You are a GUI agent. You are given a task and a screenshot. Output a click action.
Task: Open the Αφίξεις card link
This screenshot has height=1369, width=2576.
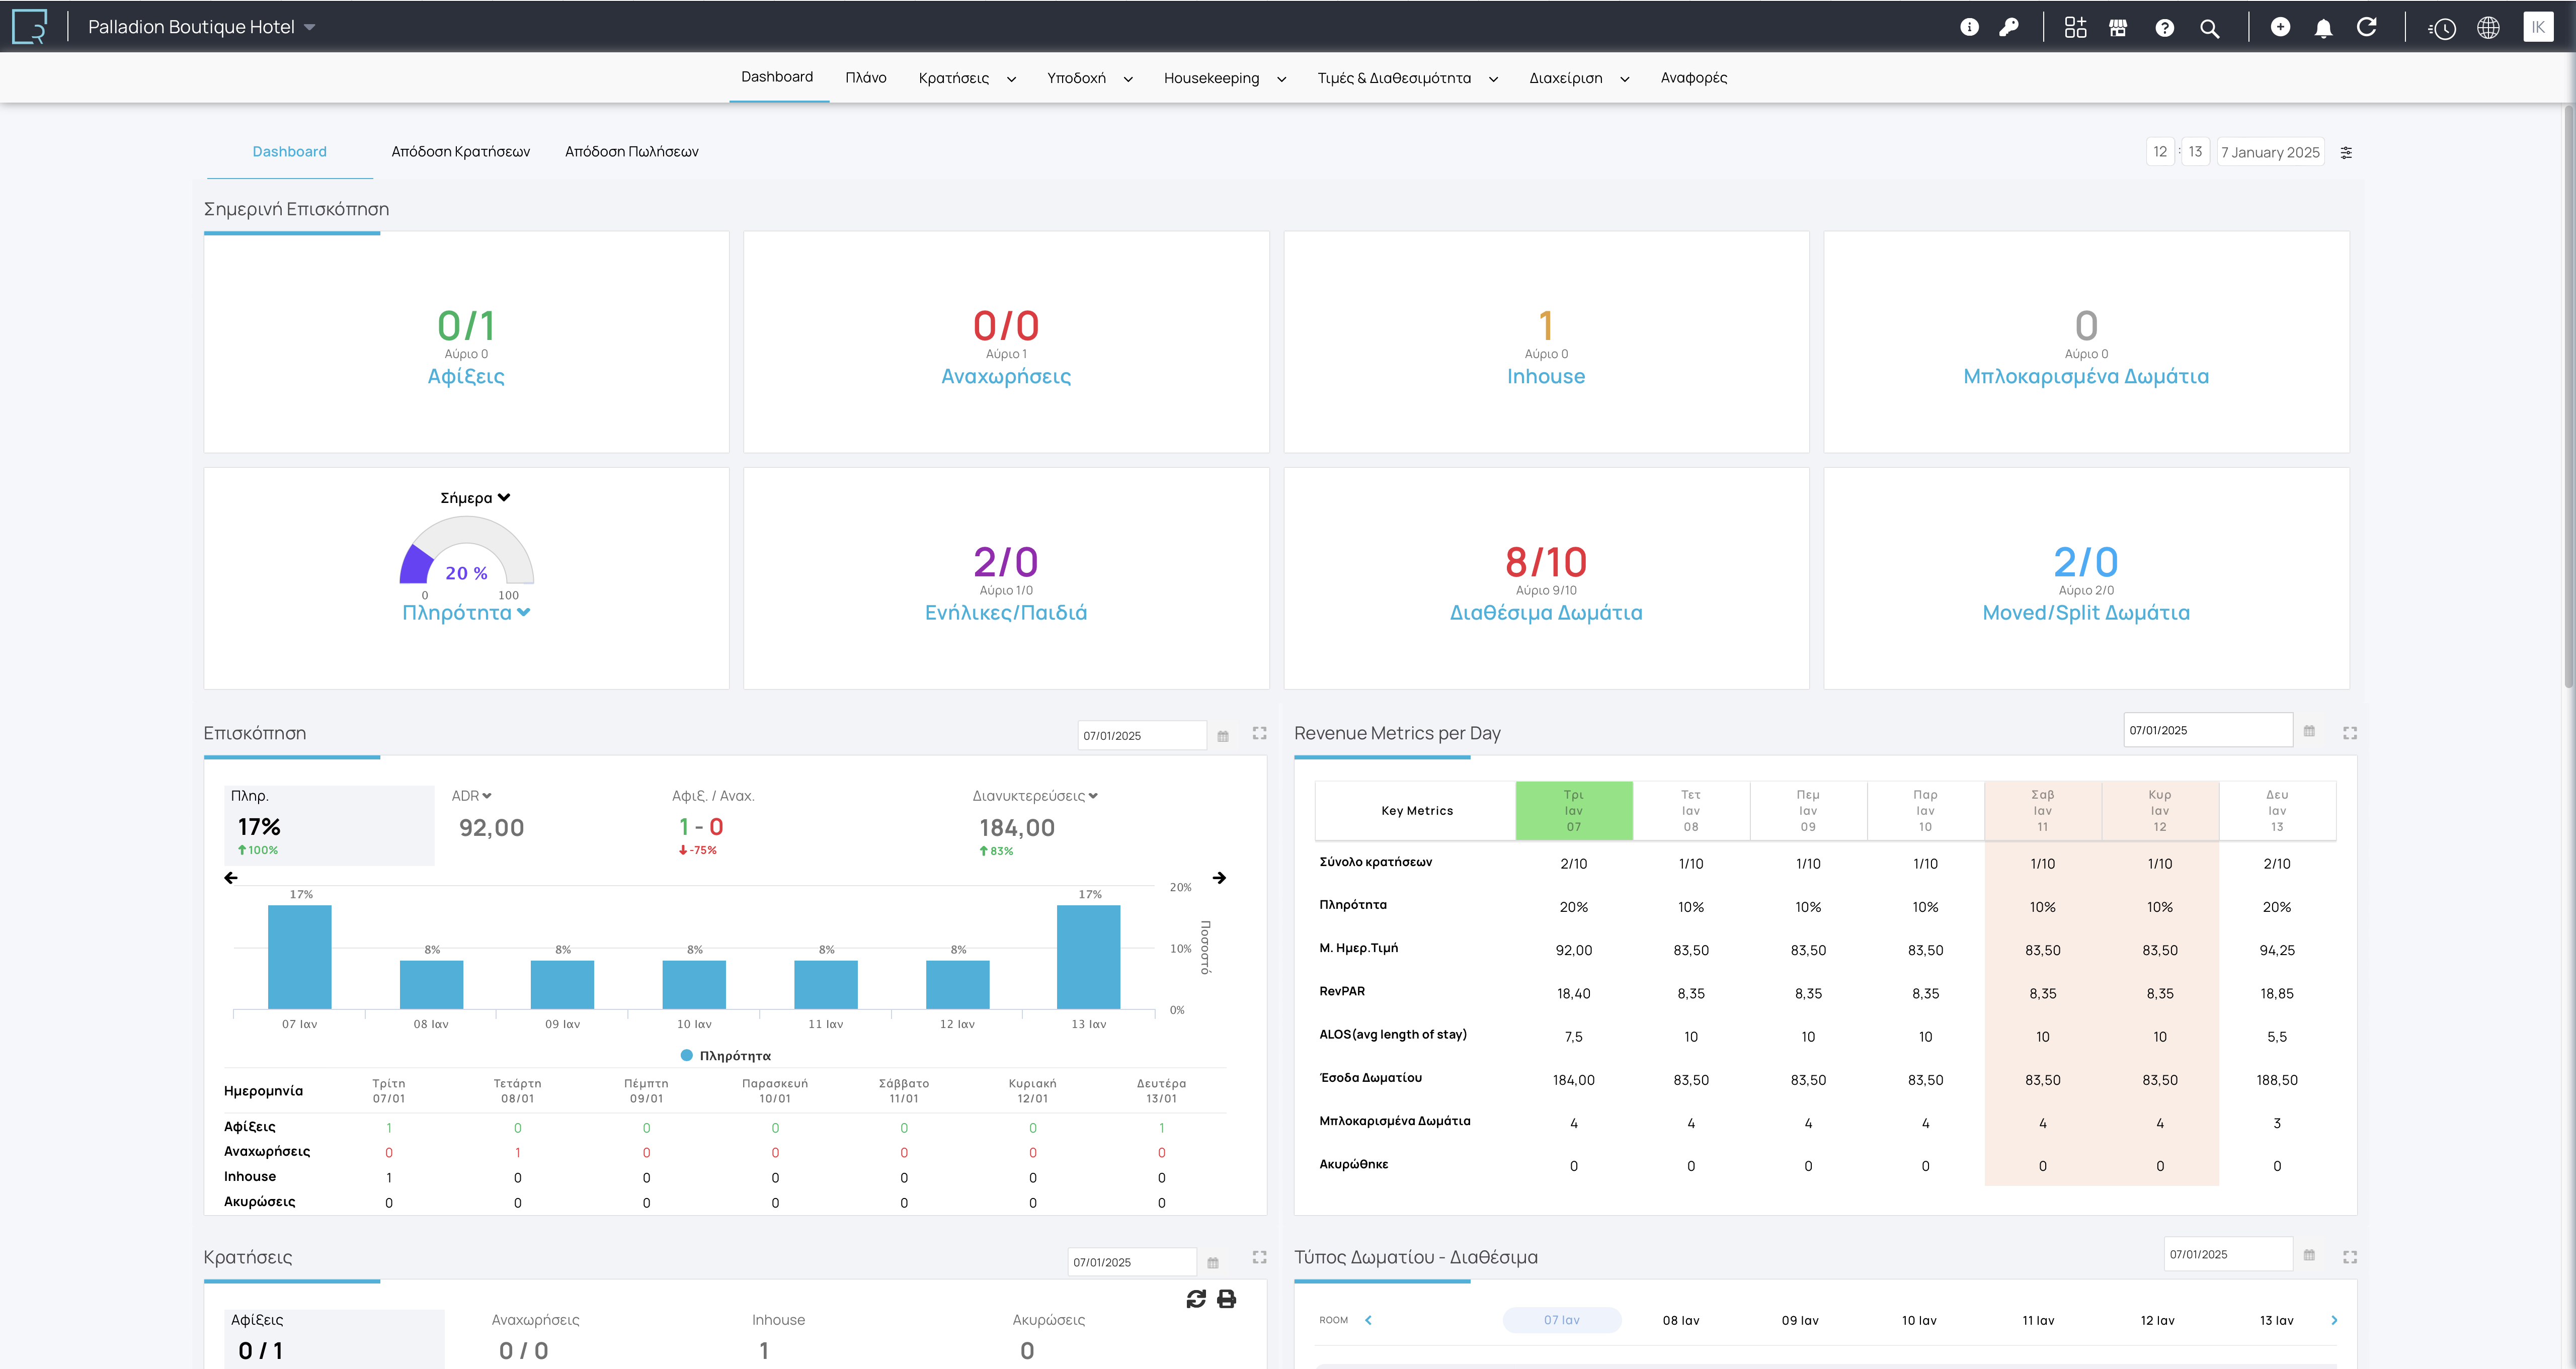(x=466, y=377)
